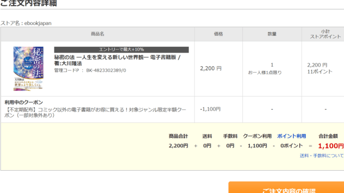Click the ストア名：ebookjapan label

[x=26, y=23]
